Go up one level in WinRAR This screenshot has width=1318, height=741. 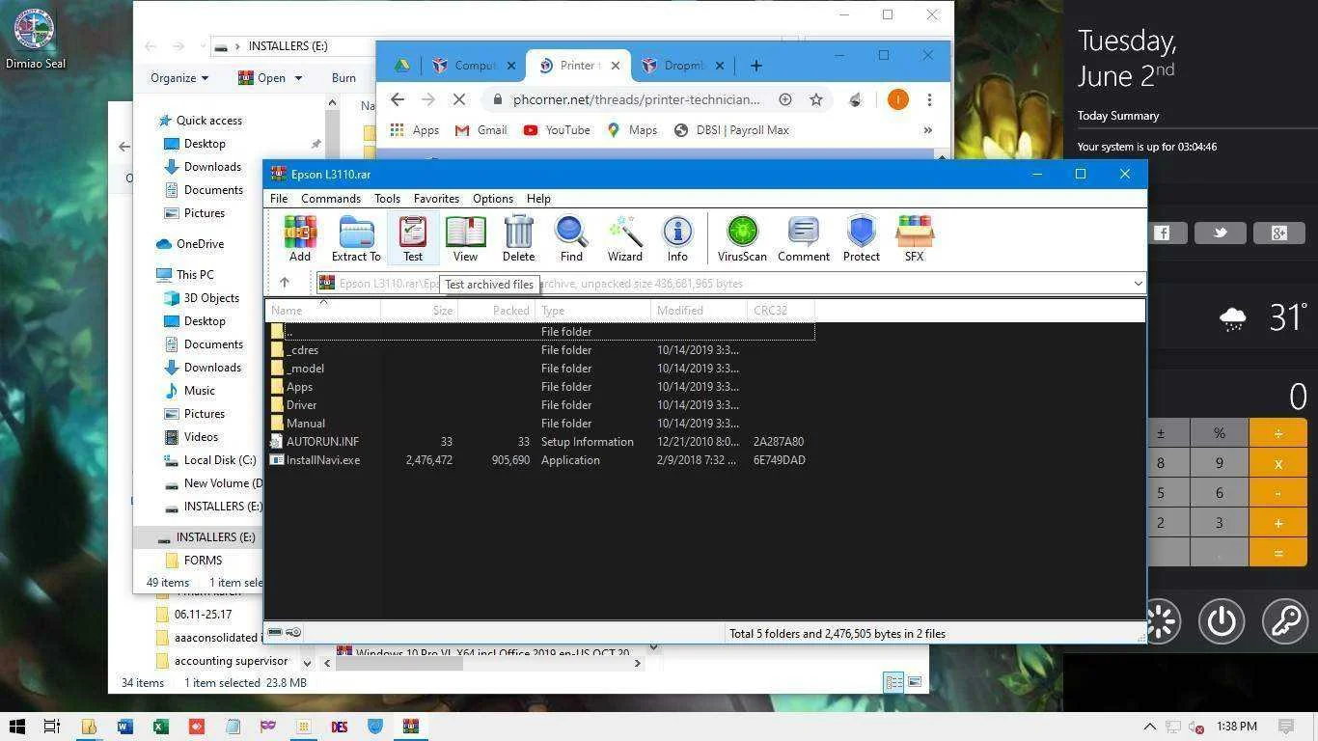(x=285, y=283)
